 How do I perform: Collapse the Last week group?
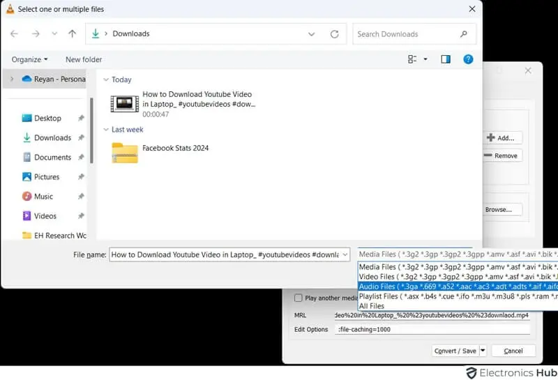106,130
